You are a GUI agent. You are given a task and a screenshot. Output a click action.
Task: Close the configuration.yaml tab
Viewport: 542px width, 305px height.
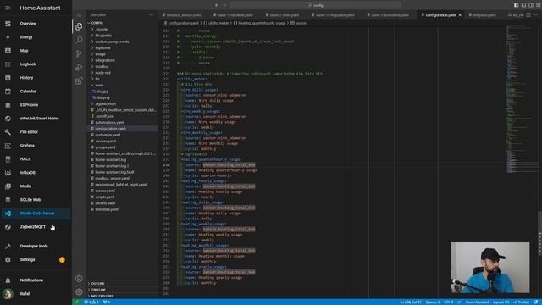460,15
